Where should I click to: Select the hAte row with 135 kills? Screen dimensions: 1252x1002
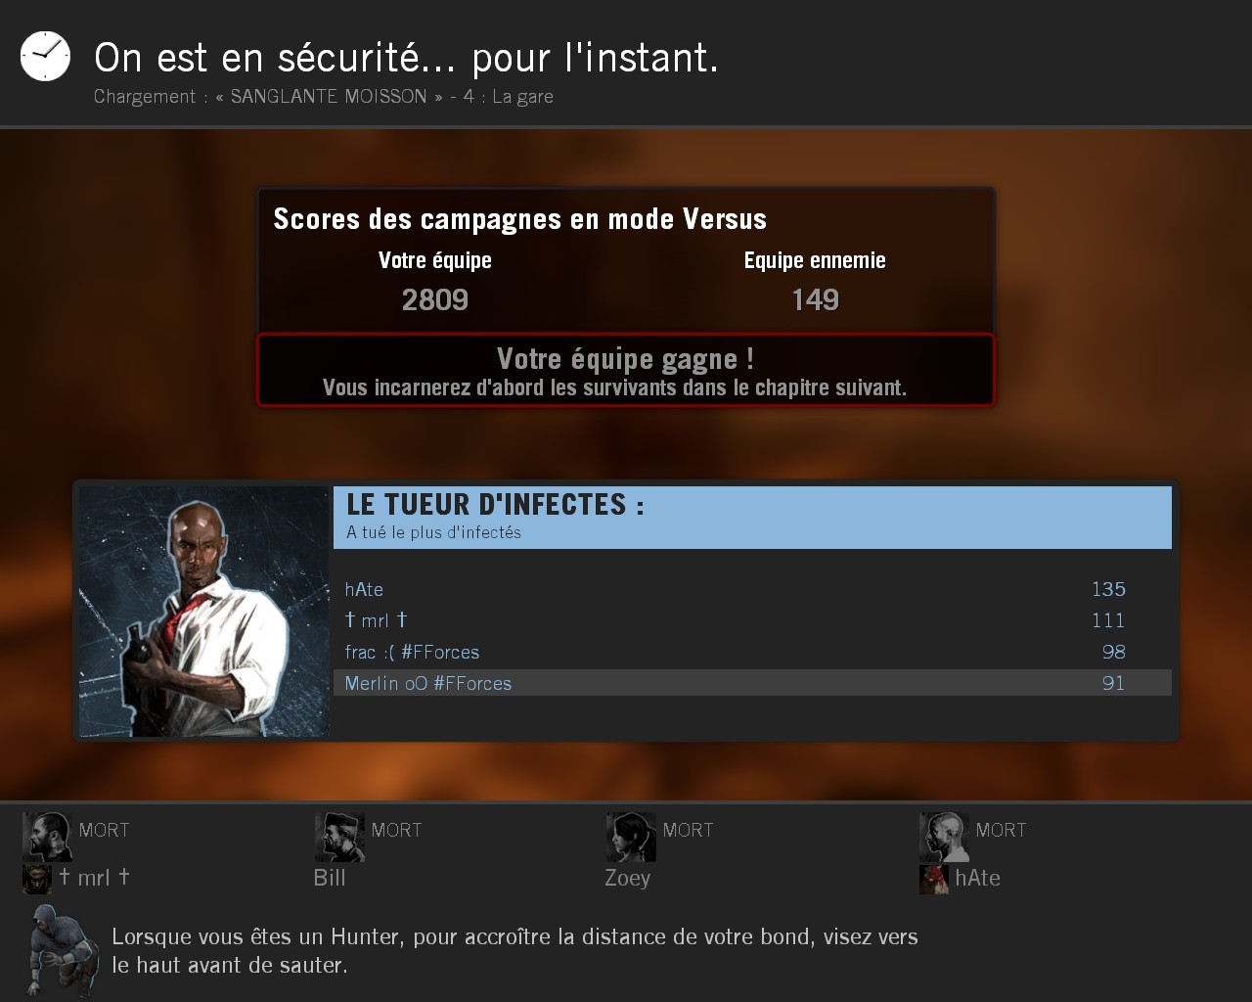coord(752,589)
